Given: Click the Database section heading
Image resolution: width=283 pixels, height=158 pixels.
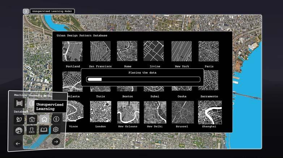Looking at the screenshot, I should click(21, 112).
